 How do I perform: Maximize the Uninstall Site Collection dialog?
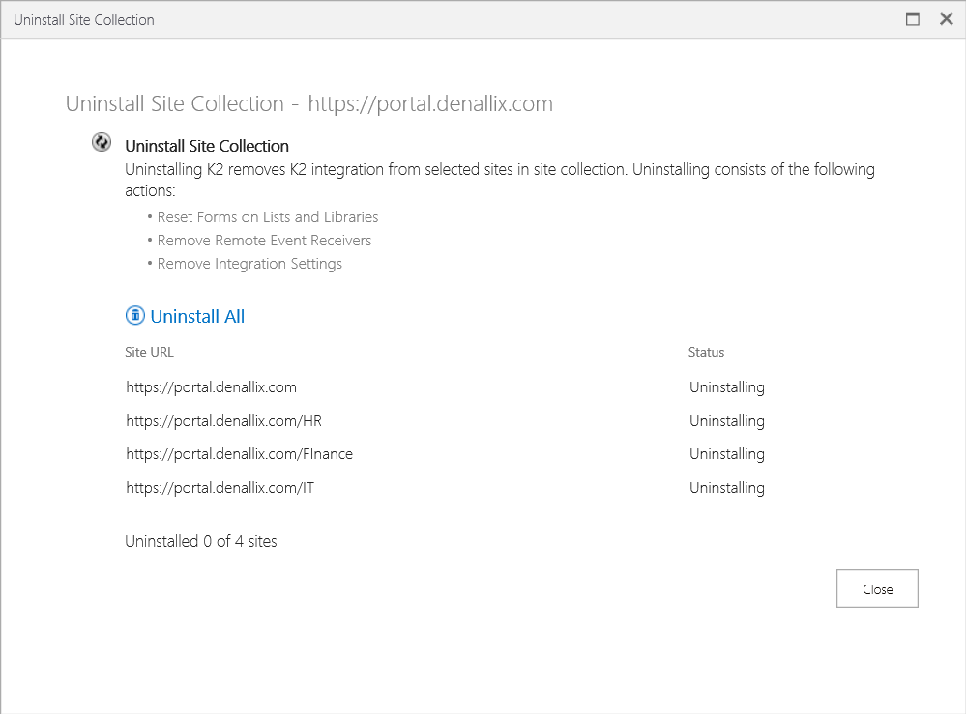pos(912,19)
